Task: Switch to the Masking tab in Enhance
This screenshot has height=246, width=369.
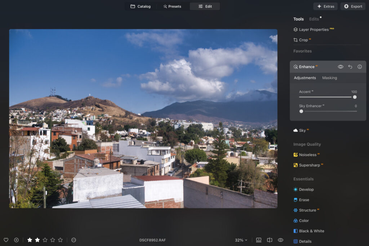Action: [329, 78]
